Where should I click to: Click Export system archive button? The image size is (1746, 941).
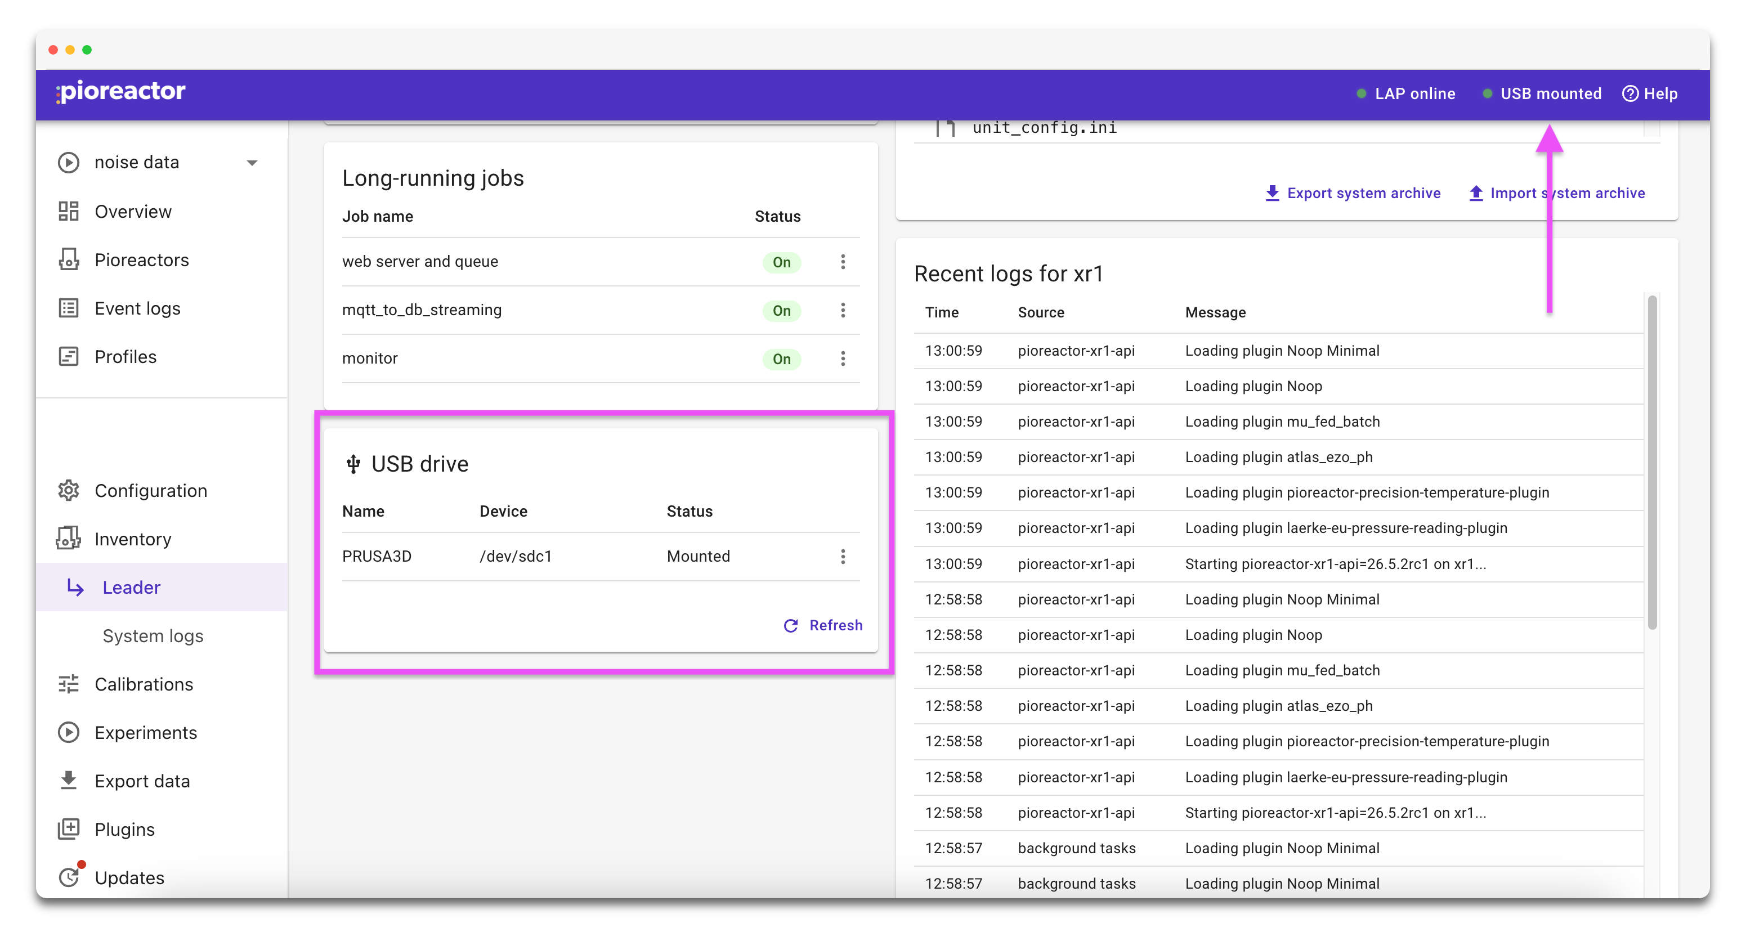click(1353, 193)
